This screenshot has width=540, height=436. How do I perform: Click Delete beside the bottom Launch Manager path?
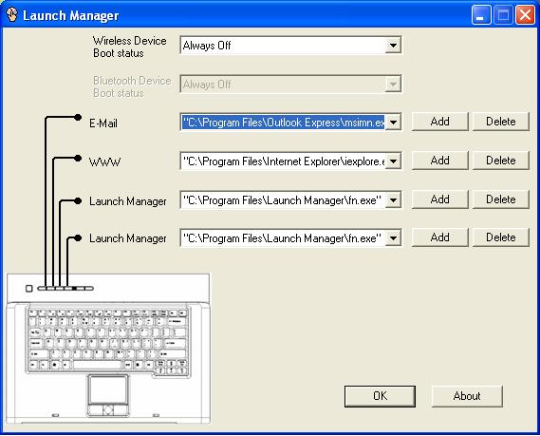[x=501, y=237]
